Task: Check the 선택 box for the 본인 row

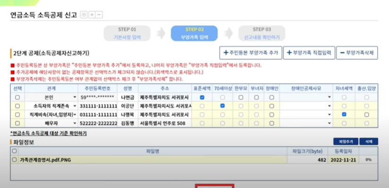Action: pos(17,98)
